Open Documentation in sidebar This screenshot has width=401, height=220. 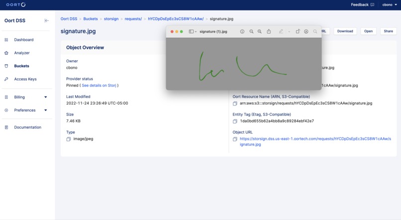tap(28, 127)
